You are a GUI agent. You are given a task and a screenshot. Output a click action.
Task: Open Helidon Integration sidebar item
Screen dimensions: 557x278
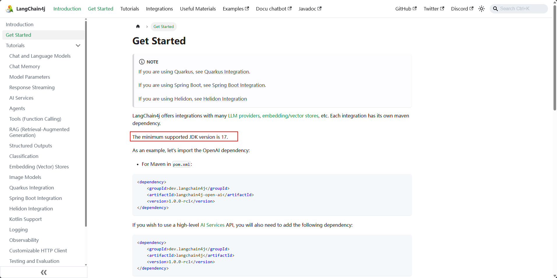tap(31, 209)
